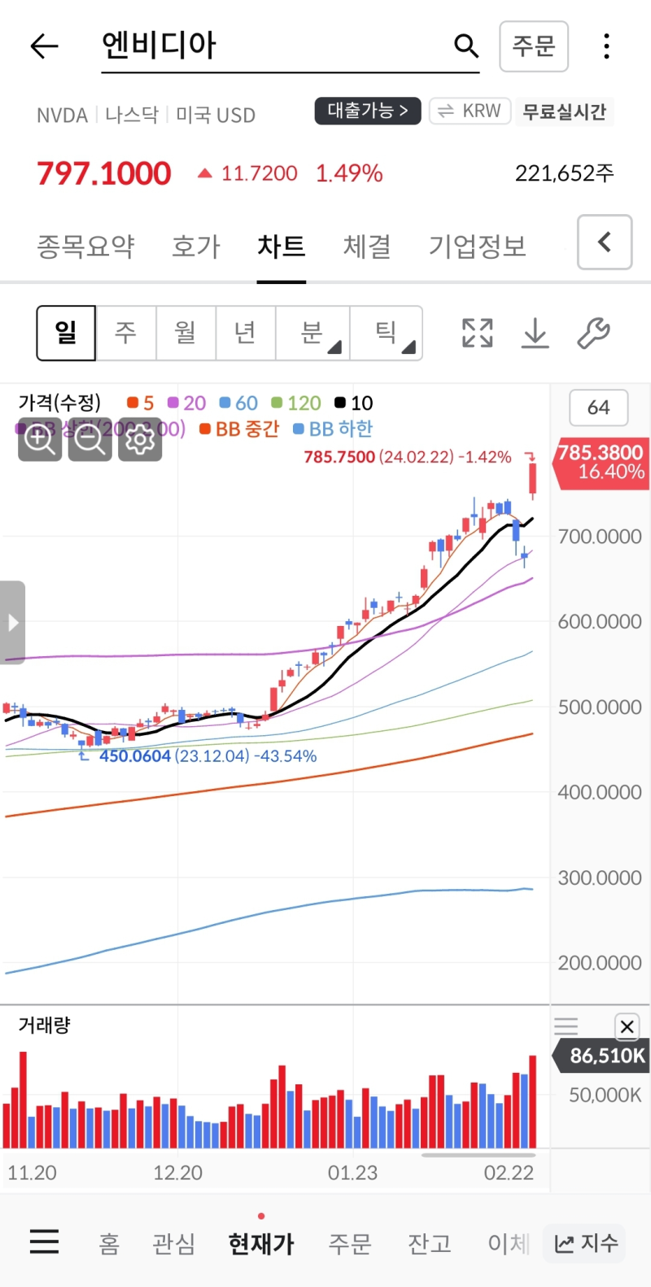Tap the 10-day moving average legend
The height and width of the screenshot is (1287, 651).
[354, 403]
